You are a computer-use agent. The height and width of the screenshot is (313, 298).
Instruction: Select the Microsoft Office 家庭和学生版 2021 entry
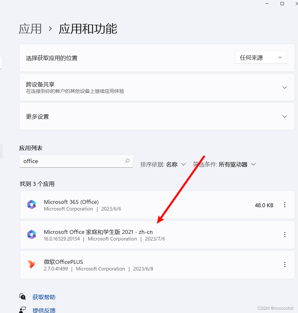[x=157, y=235]
